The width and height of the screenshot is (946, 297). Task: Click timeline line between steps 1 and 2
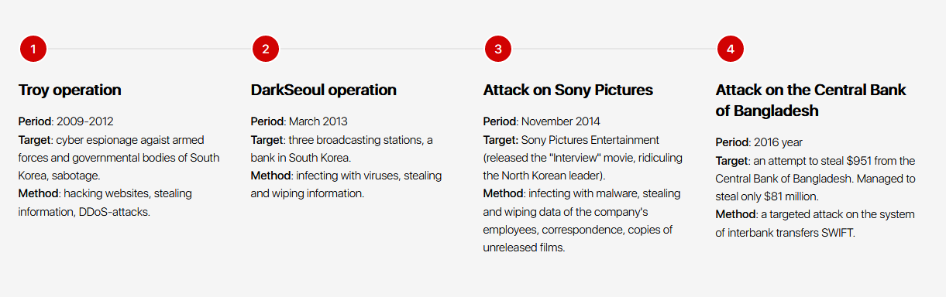pos(150,49)
